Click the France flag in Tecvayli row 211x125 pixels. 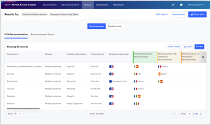[x=135, y=89]
